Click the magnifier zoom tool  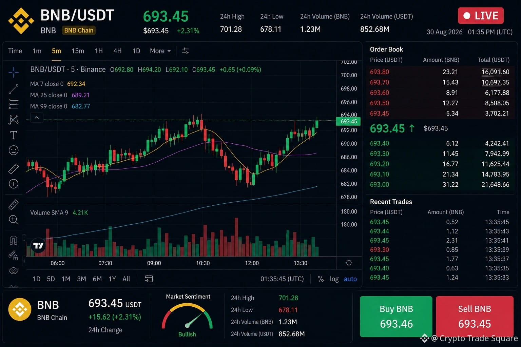point(14,220)
